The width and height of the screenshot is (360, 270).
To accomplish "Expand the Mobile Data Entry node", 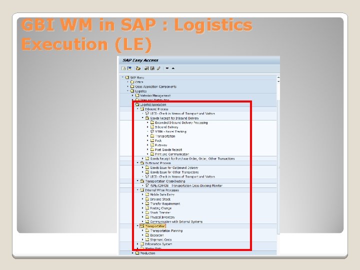I will 142,194.
